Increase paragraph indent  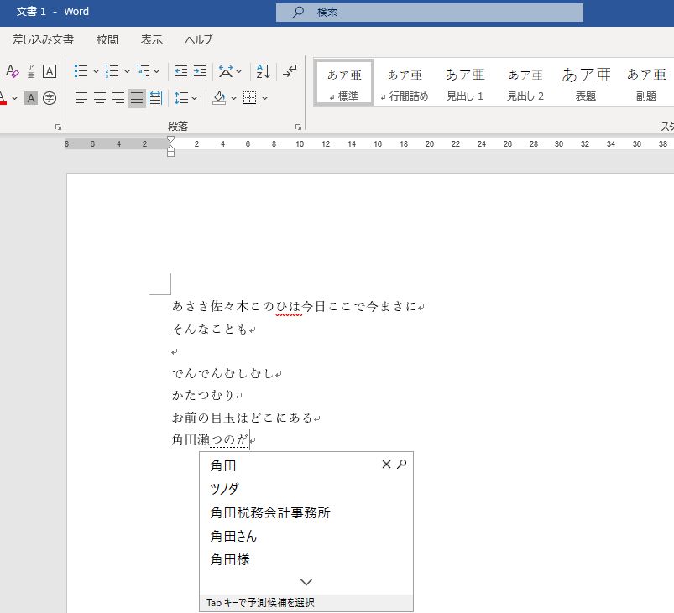(200, 71)
